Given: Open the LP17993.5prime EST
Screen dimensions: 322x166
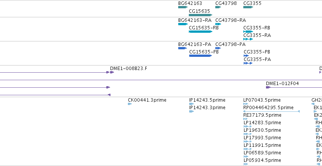Looking at the screenshot, I should click(x=247, y=142).
